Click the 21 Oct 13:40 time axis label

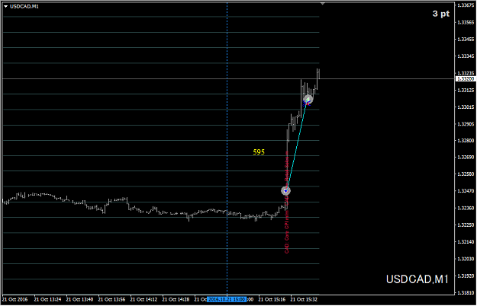[x=79, y=299]
